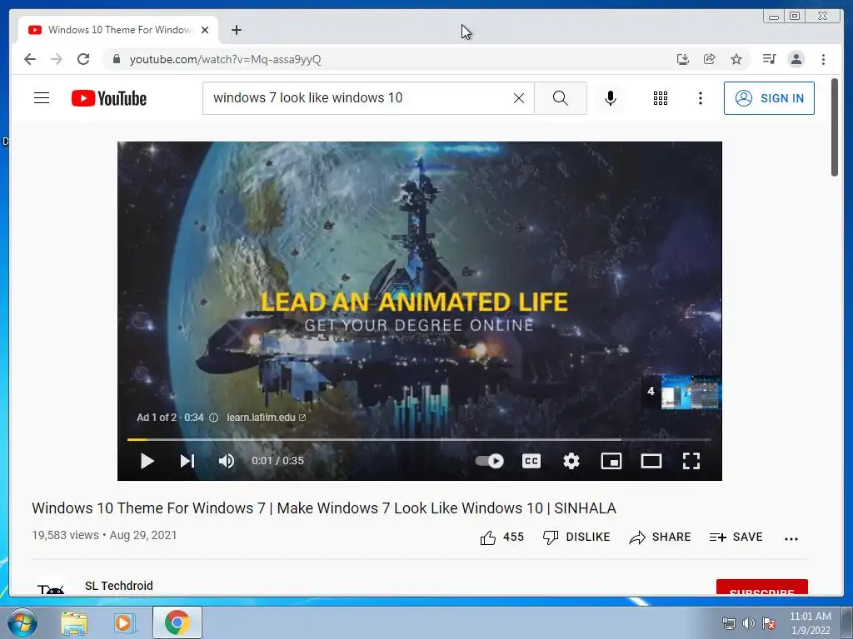The height and width of the screenshot is (639, 853).
Task: Mute the video via the speaker icon
Action: 227,461
